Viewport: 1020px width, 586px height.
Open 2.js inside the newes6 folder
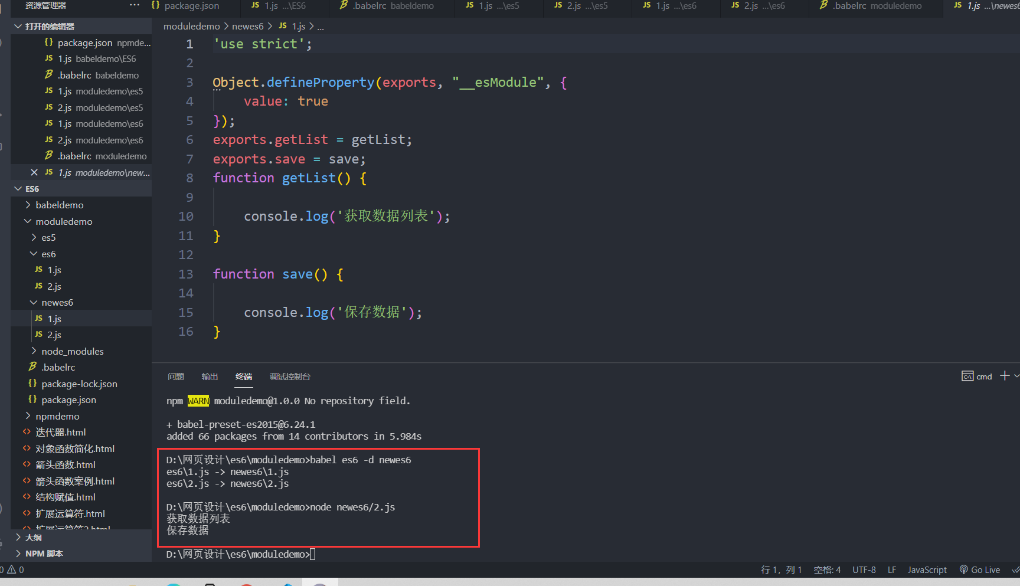coord(81,335)
